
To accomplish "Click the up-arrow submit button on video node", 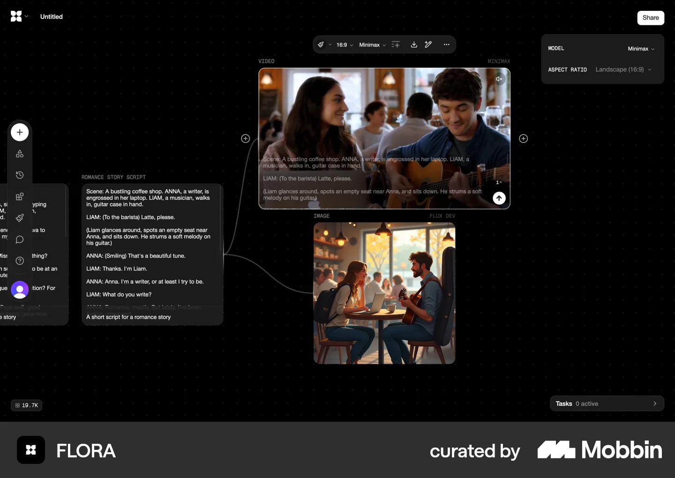I will click(499, 198).
